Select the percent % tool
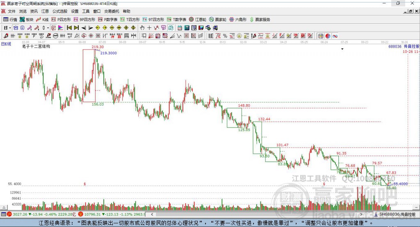 (x=225, y=36)
